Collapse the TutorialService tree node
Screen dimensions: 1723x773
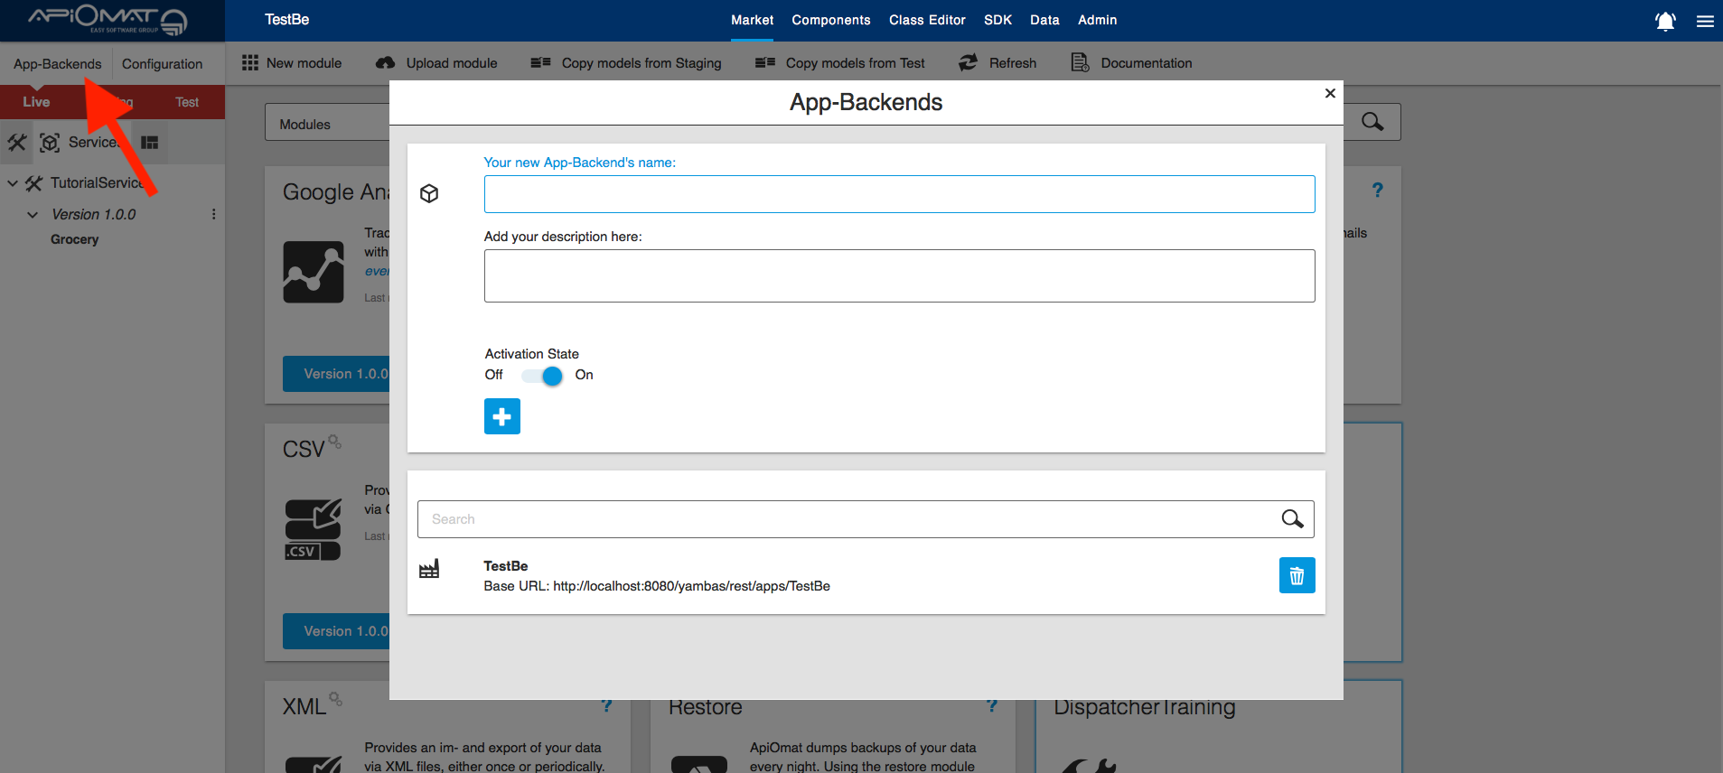pos(13,183)
